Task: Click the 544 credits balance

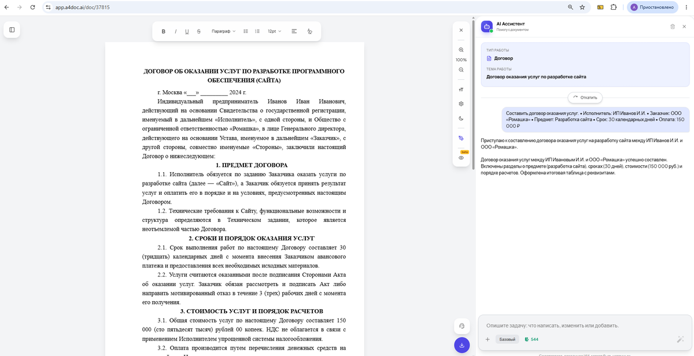Action: click(531, 339)
